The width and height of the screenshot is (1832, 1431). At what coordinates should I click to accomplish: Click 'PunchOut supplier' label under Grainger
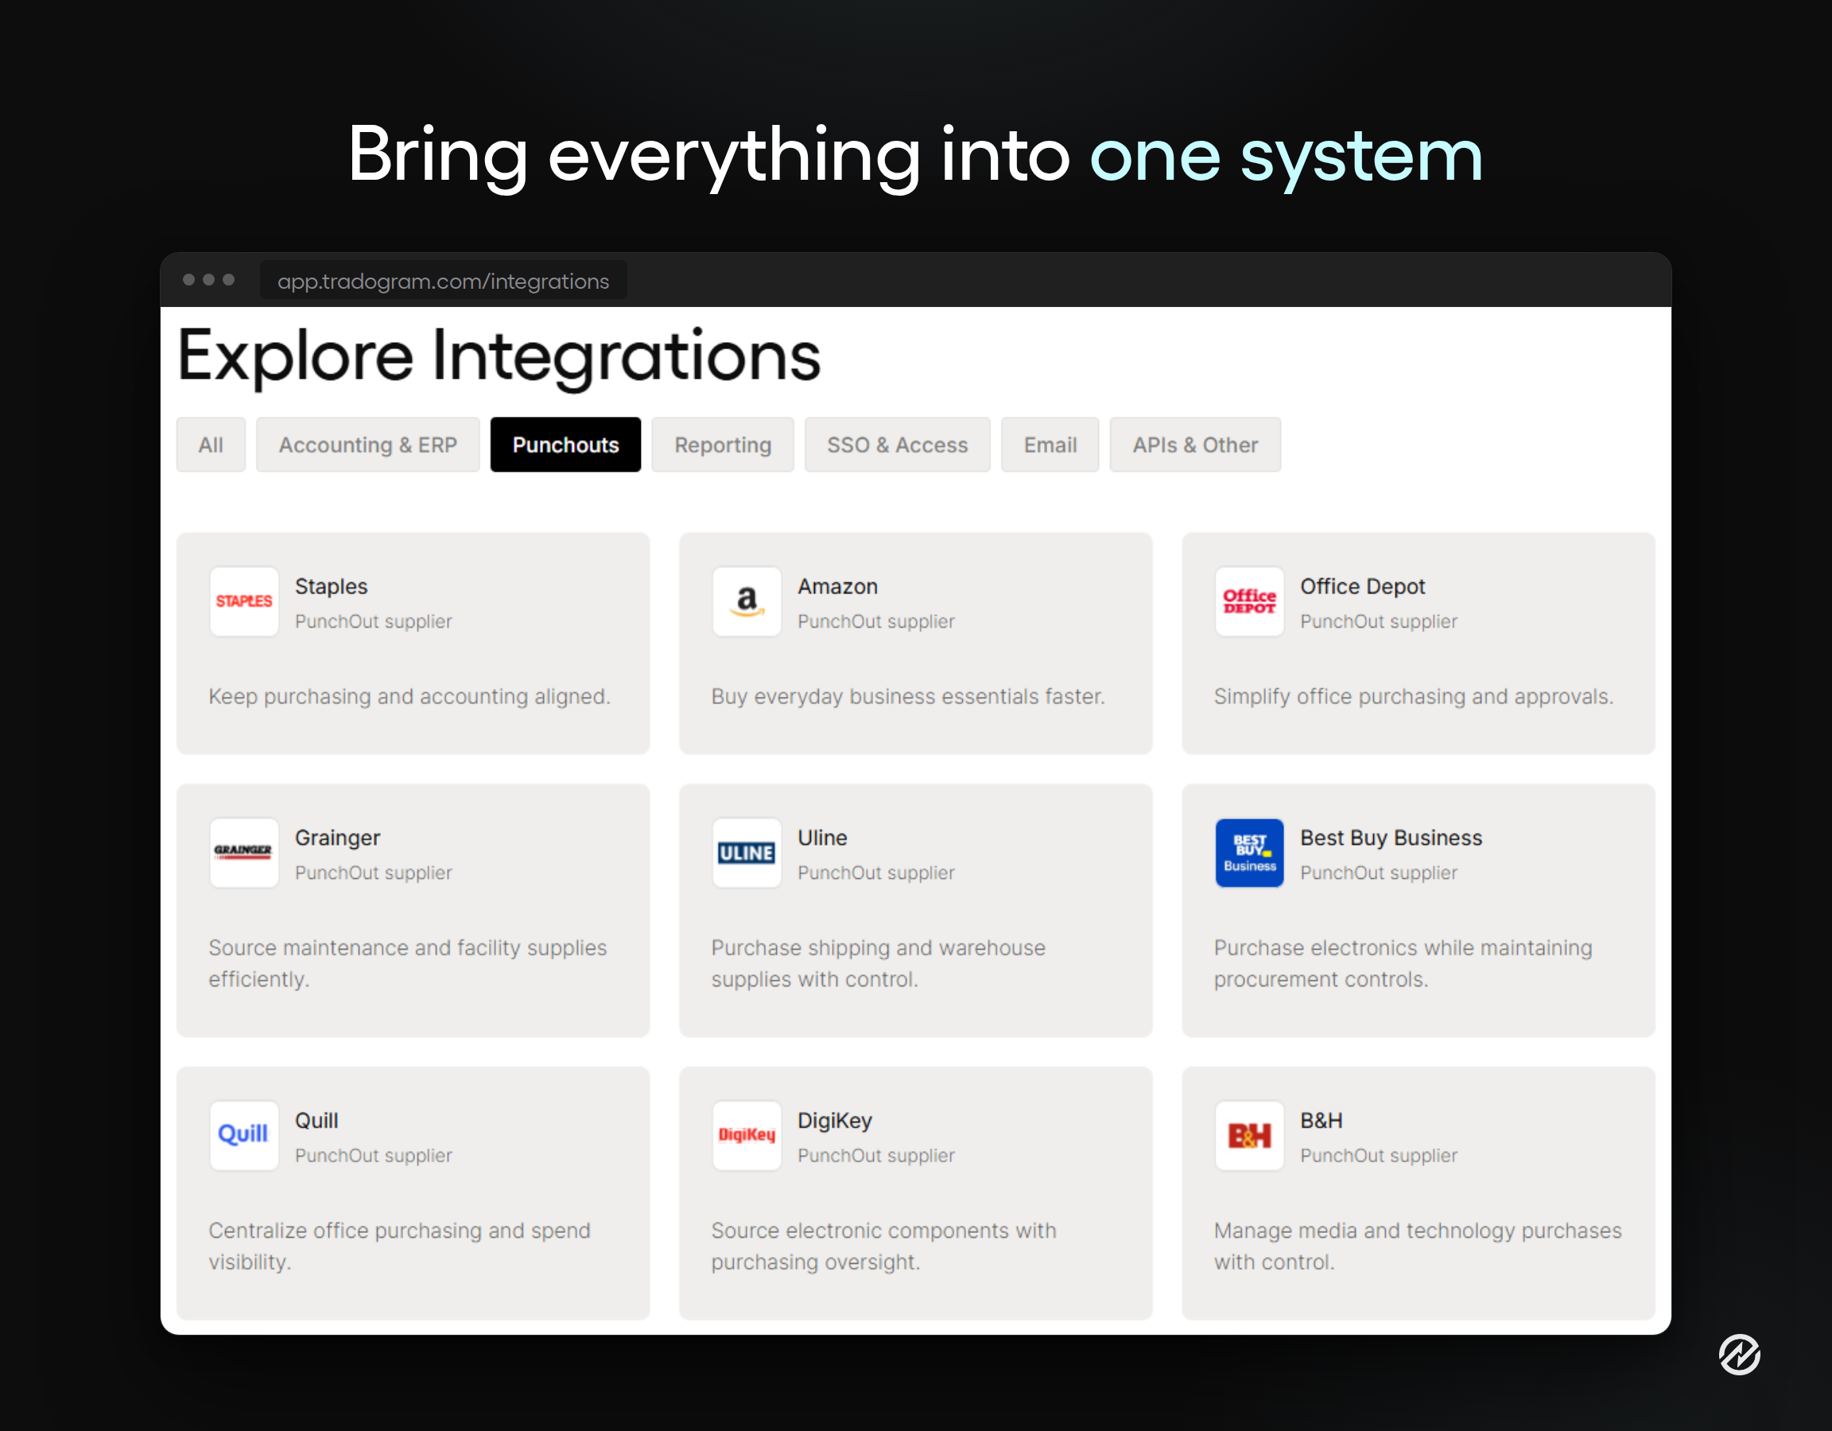[373, 873]
